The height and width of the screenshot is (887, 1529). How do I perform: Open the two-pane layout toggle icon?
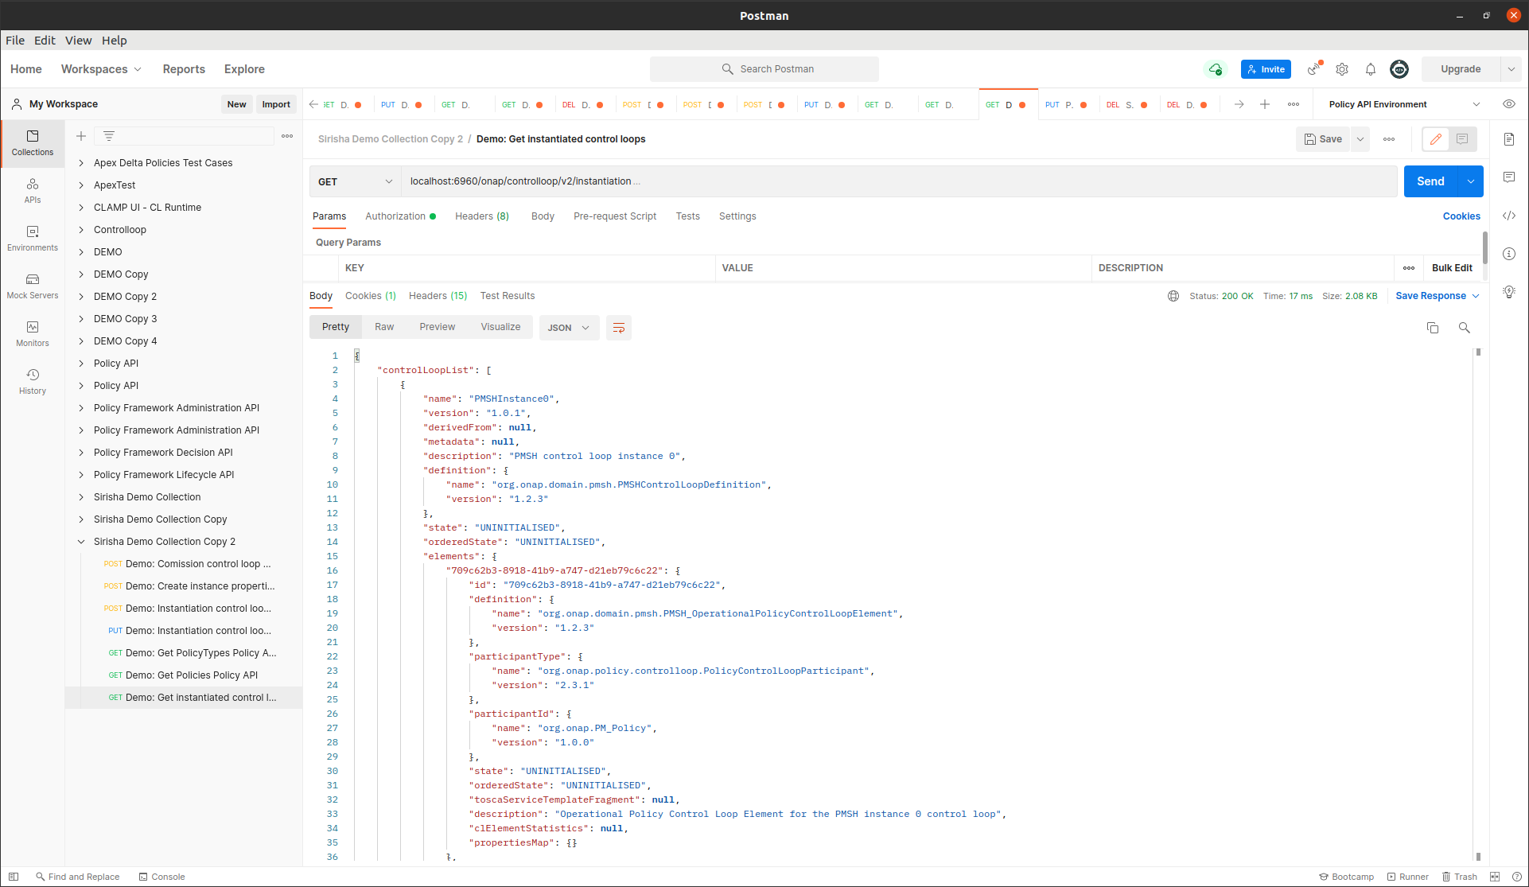(x=1495, y=877)
